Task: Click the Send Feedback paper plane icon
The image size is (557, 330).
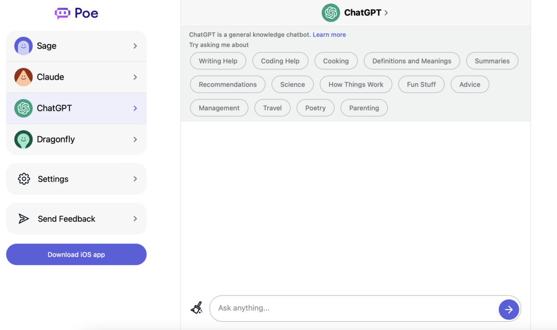Action: coord(23,219)
